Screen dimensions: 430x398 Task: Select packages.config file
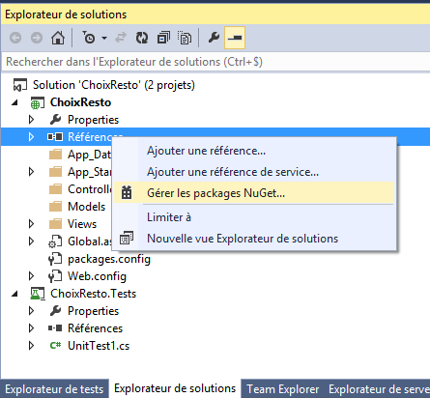pos(109,259)
